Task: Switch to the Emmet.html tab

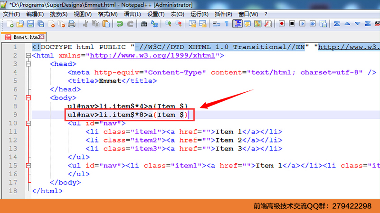Action: click(23, 37)
